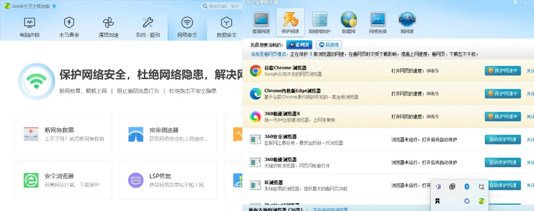
Task: Select 保护网速 in the firewall toolbar
Action: [x=290, y=23]
